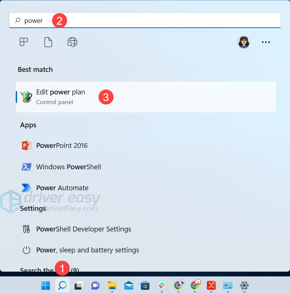Select the Documents filter icon
The width and height of the screenshot is (290, 294).
coord(48,42)
